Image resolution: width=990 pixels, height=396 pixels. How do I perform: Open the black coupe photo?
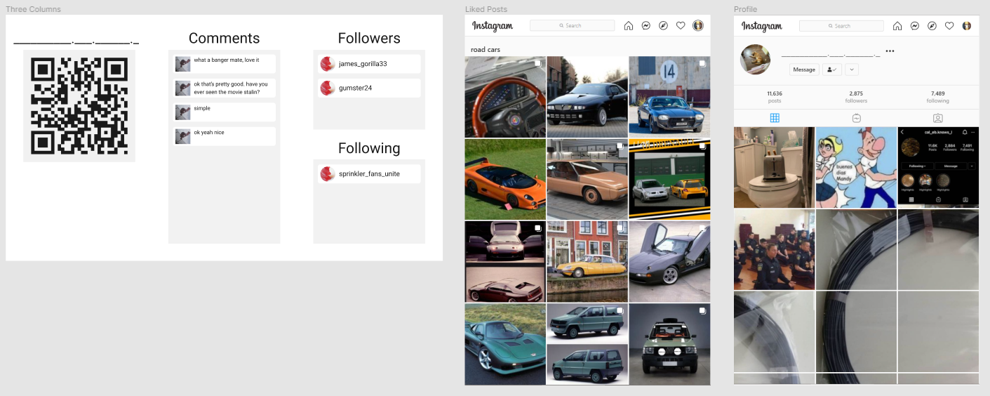click(x=587, y=97)
